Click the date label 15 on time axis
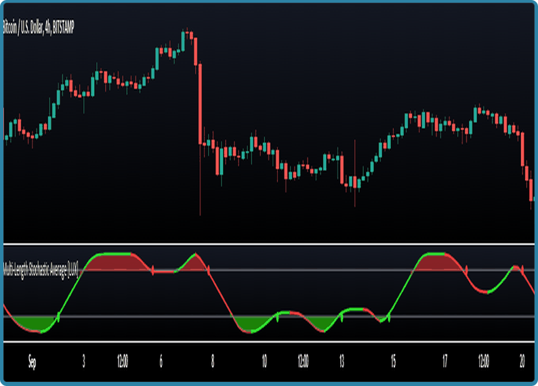 (x=394, y=362)
